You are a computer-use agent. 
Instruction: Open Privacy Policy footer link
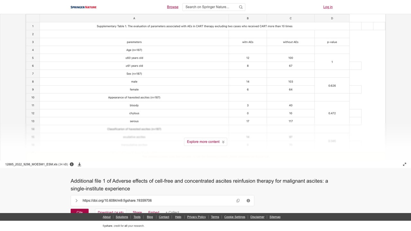point(197,217)
